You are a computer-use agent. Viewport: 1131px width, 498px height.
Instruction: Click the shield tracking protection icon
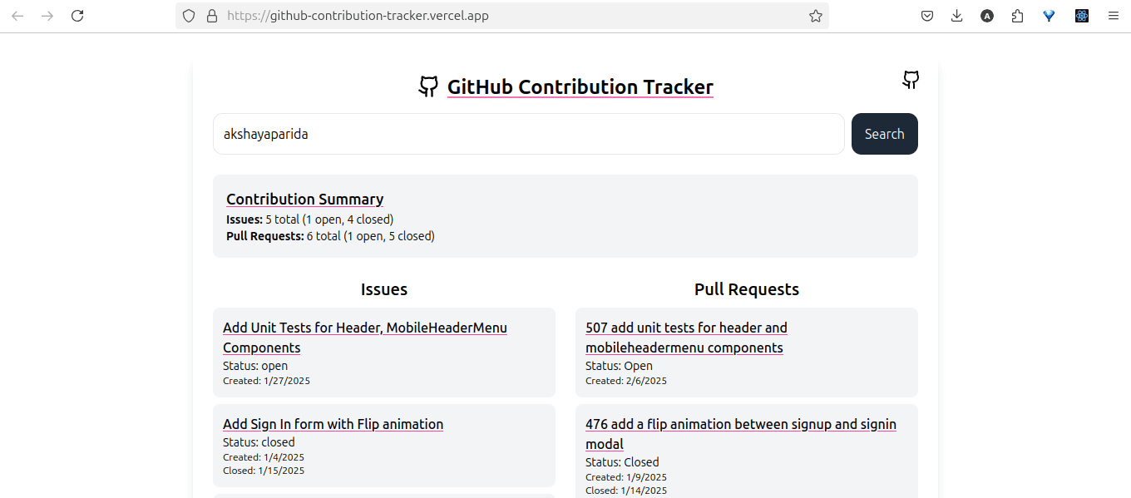189,15
